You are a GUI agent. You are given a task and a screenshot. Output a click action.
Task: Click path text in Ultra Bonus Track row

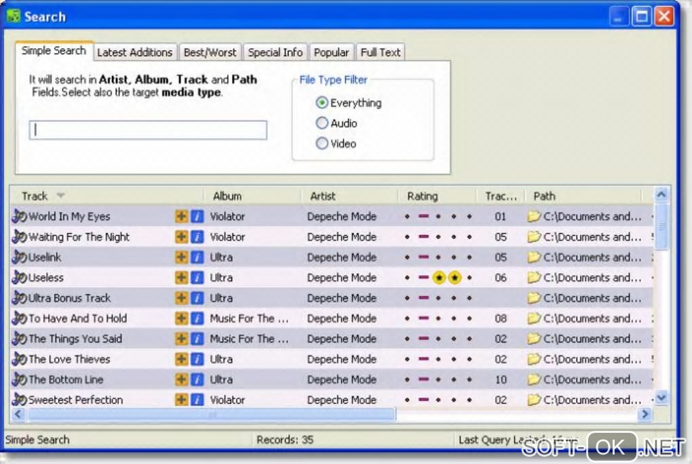pyautogui.click(x=592, y=298)
